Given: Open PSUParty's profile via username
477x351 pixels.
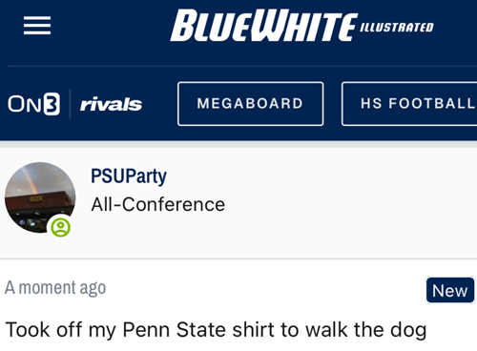Looking at the screenshot, I should click(x=129, y=175).
